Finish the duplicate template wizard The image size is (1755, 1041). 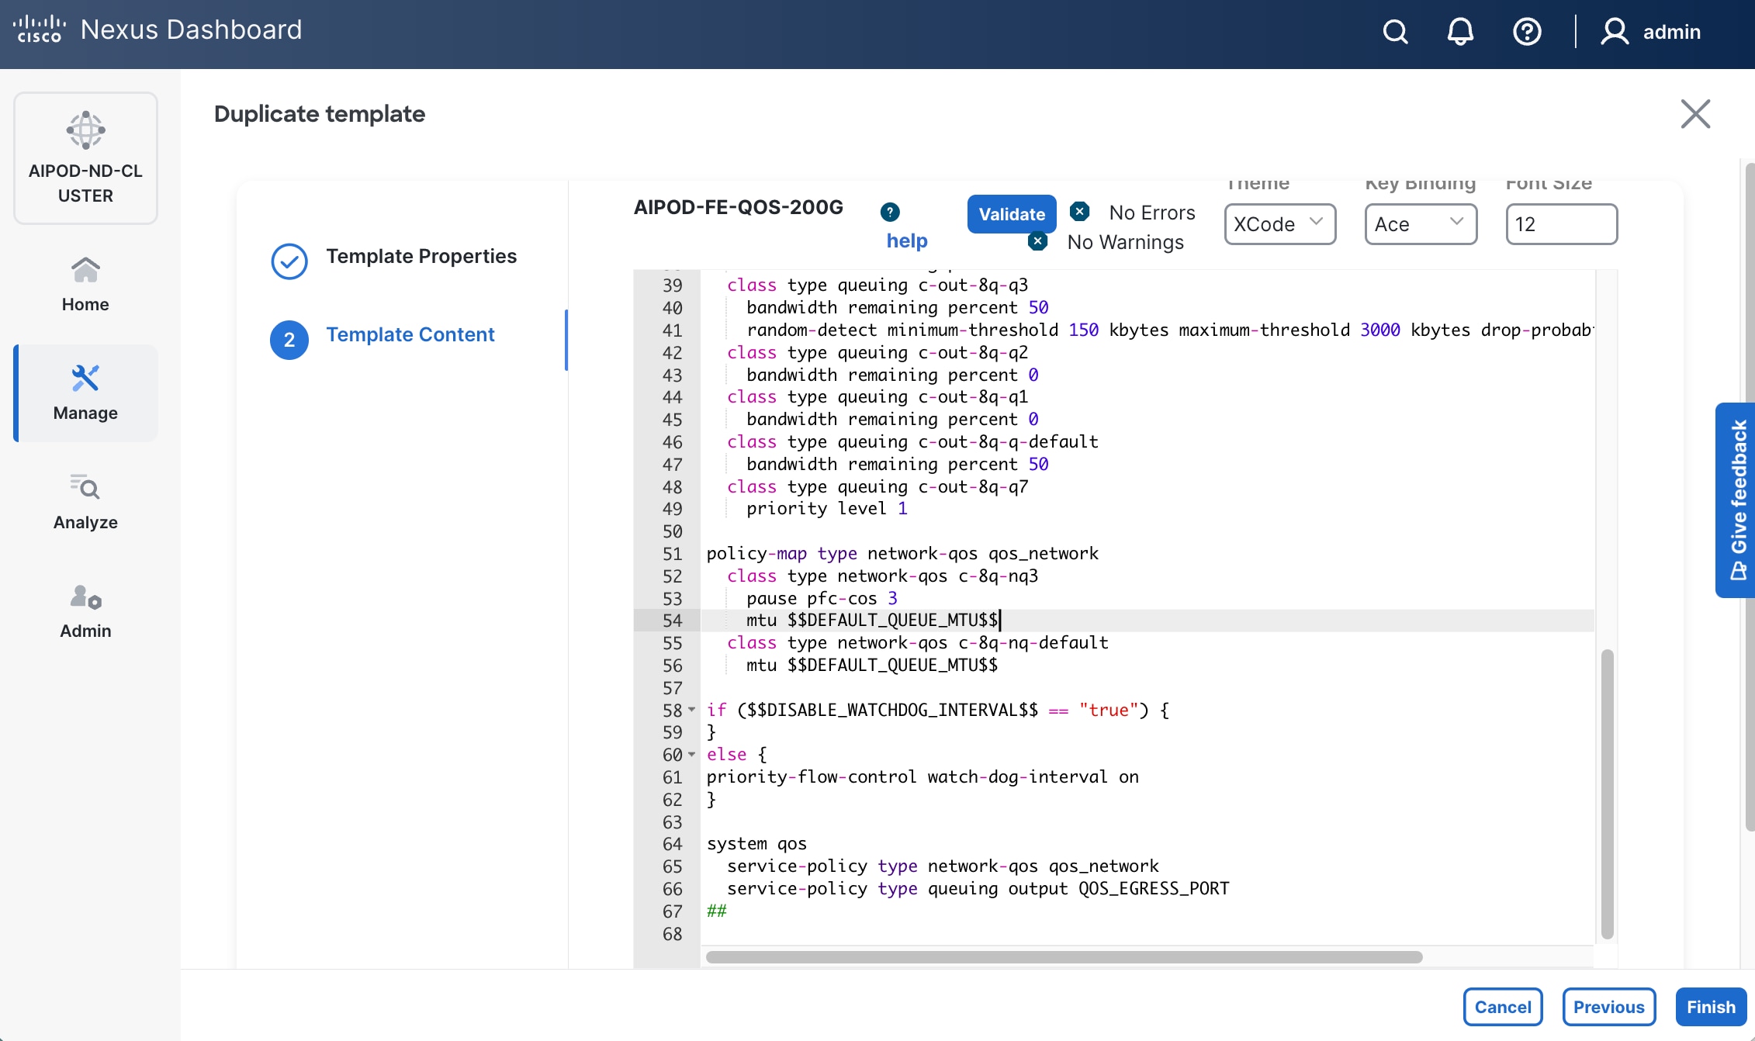point(1710,1006)
